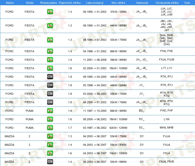
Task: Click the petrol icon for Fiesta 66kW/90KM
Action: 50,51
